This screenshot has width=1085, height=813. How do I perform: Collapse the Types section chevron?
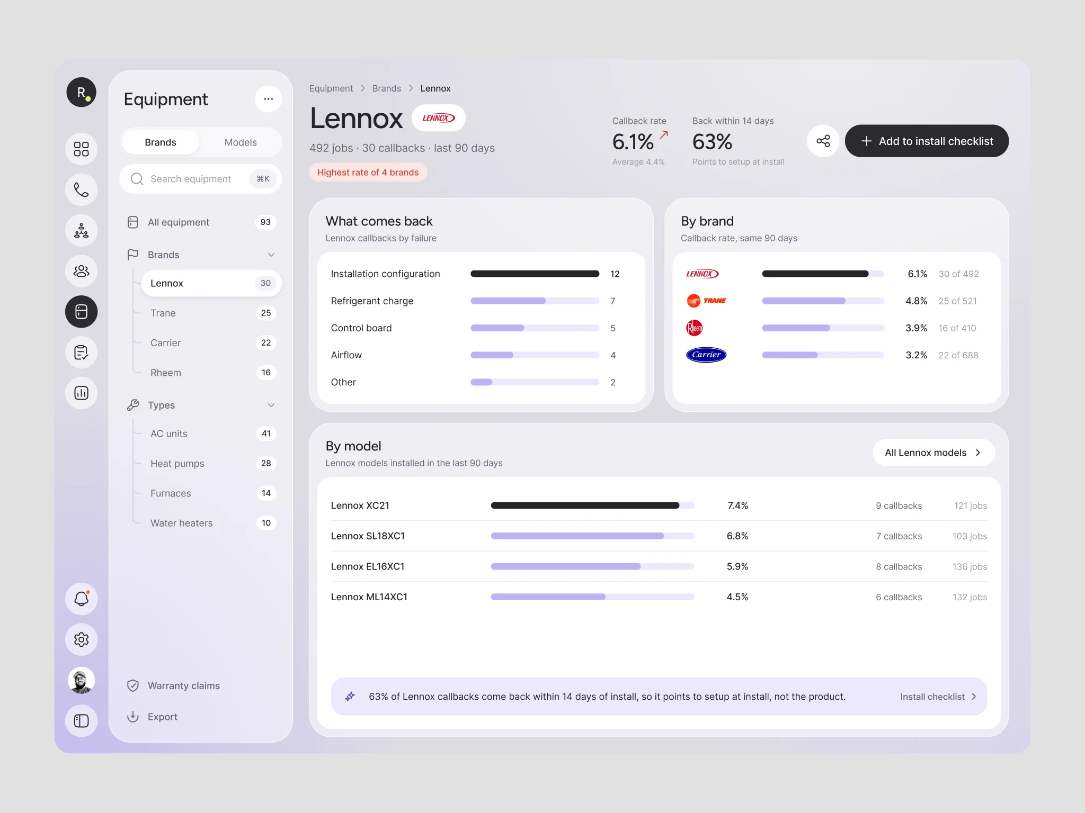[271, 405]
